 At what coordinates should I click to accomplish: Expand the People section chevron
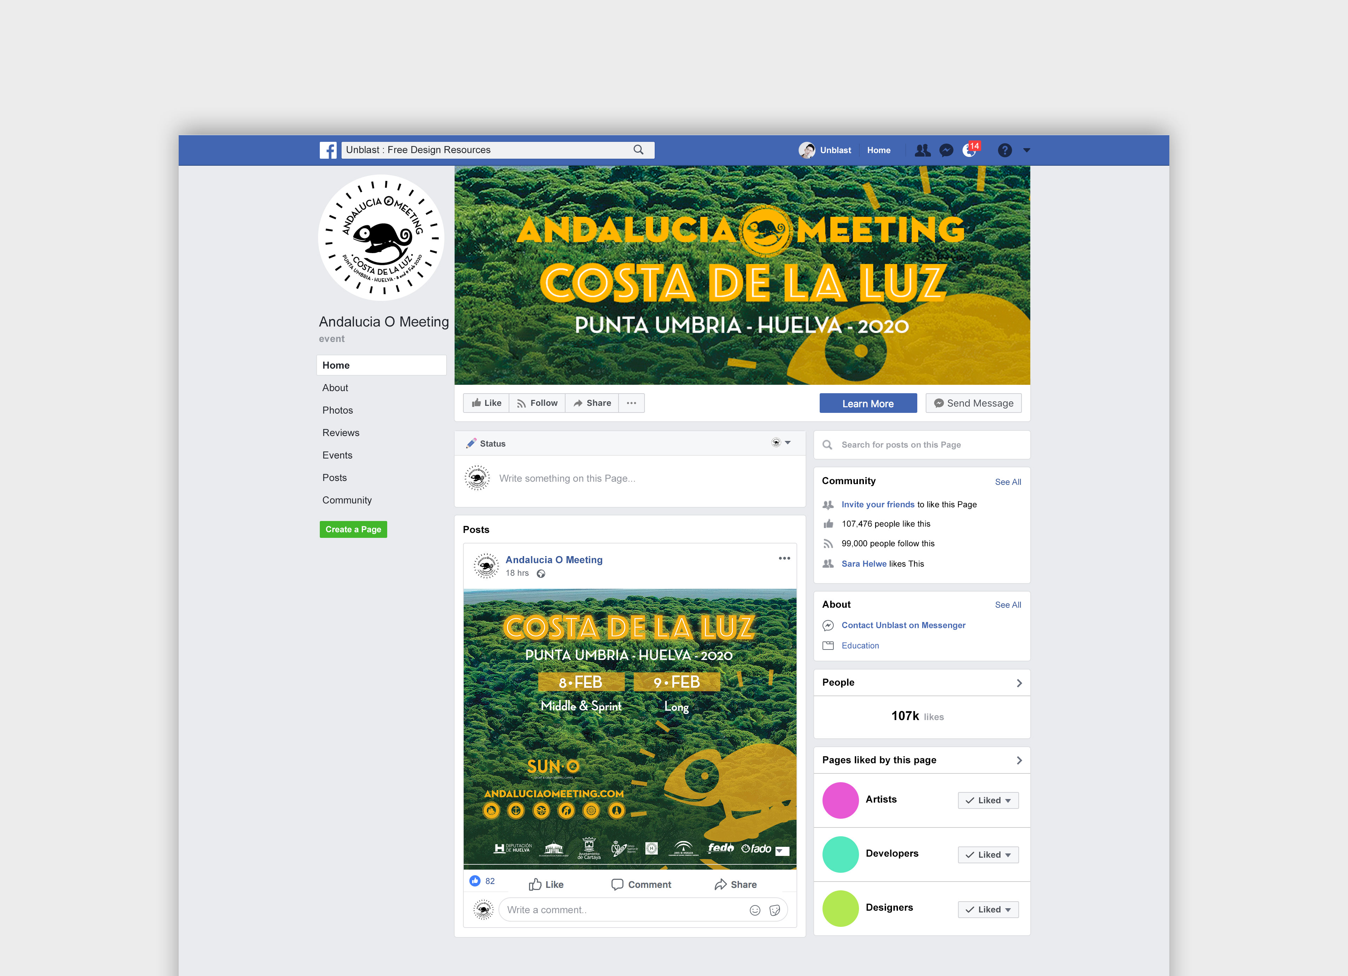point(1019,683)
